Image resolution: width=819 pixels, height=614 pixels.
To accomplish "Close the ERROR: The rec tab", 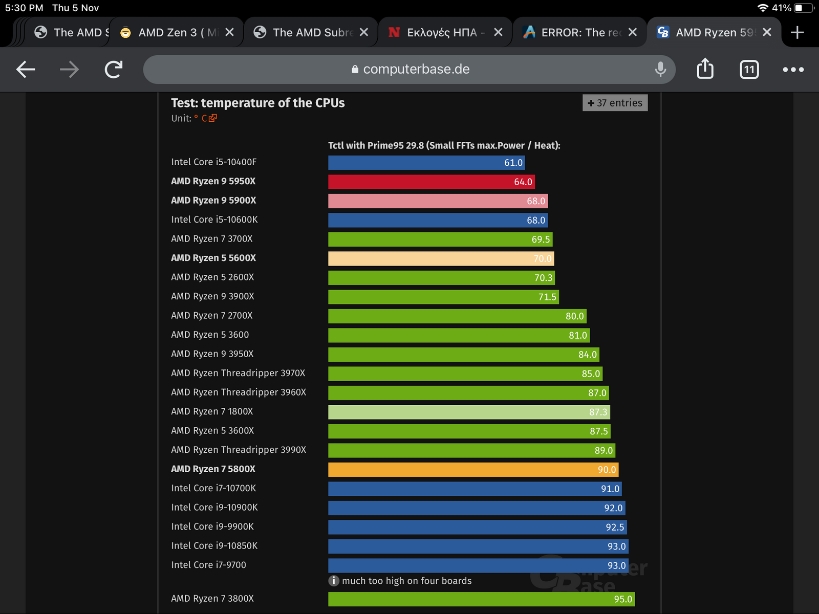I will 633,32.
